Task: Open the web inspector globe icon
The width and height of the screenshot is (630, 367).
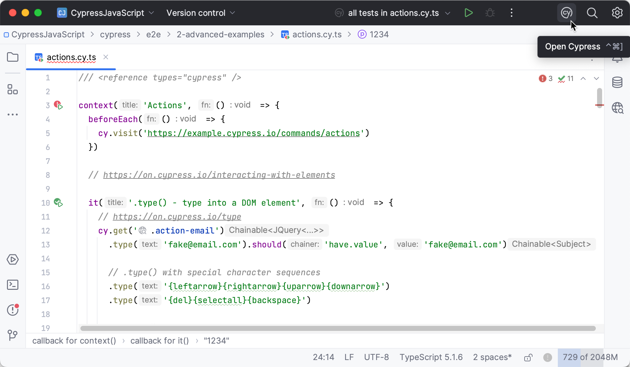Action: 617,108
